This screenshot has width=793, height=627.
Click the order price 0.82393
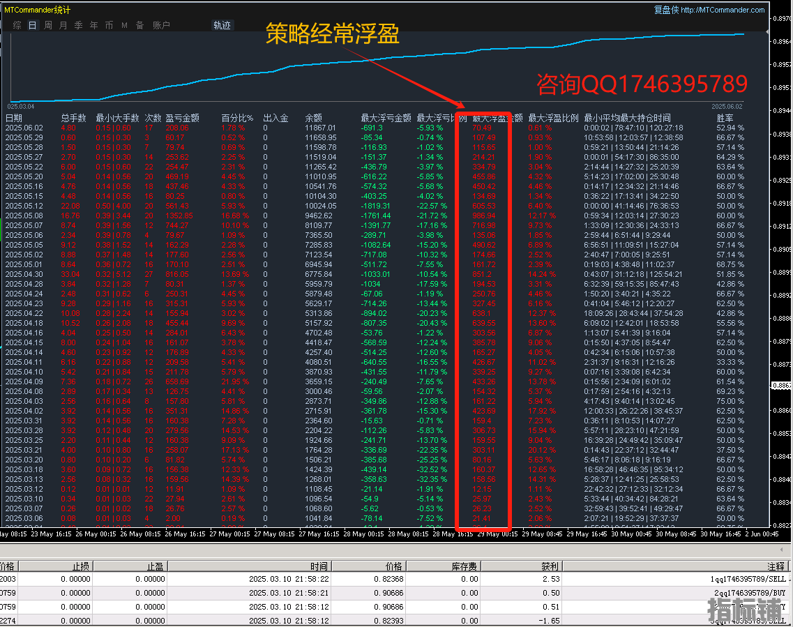coord(389,621)
